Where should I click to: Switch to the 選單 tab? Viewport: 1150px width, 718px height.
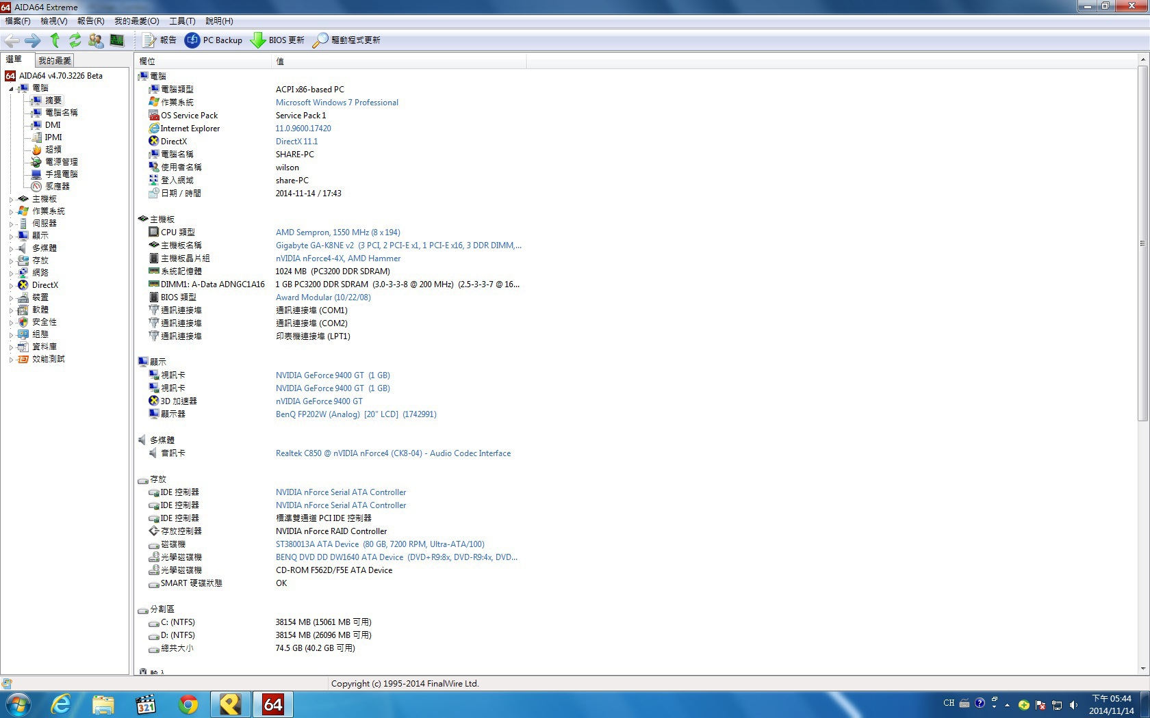14,59
